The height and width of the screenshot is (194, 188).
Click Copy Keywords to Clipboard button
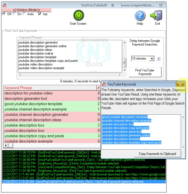157,154
